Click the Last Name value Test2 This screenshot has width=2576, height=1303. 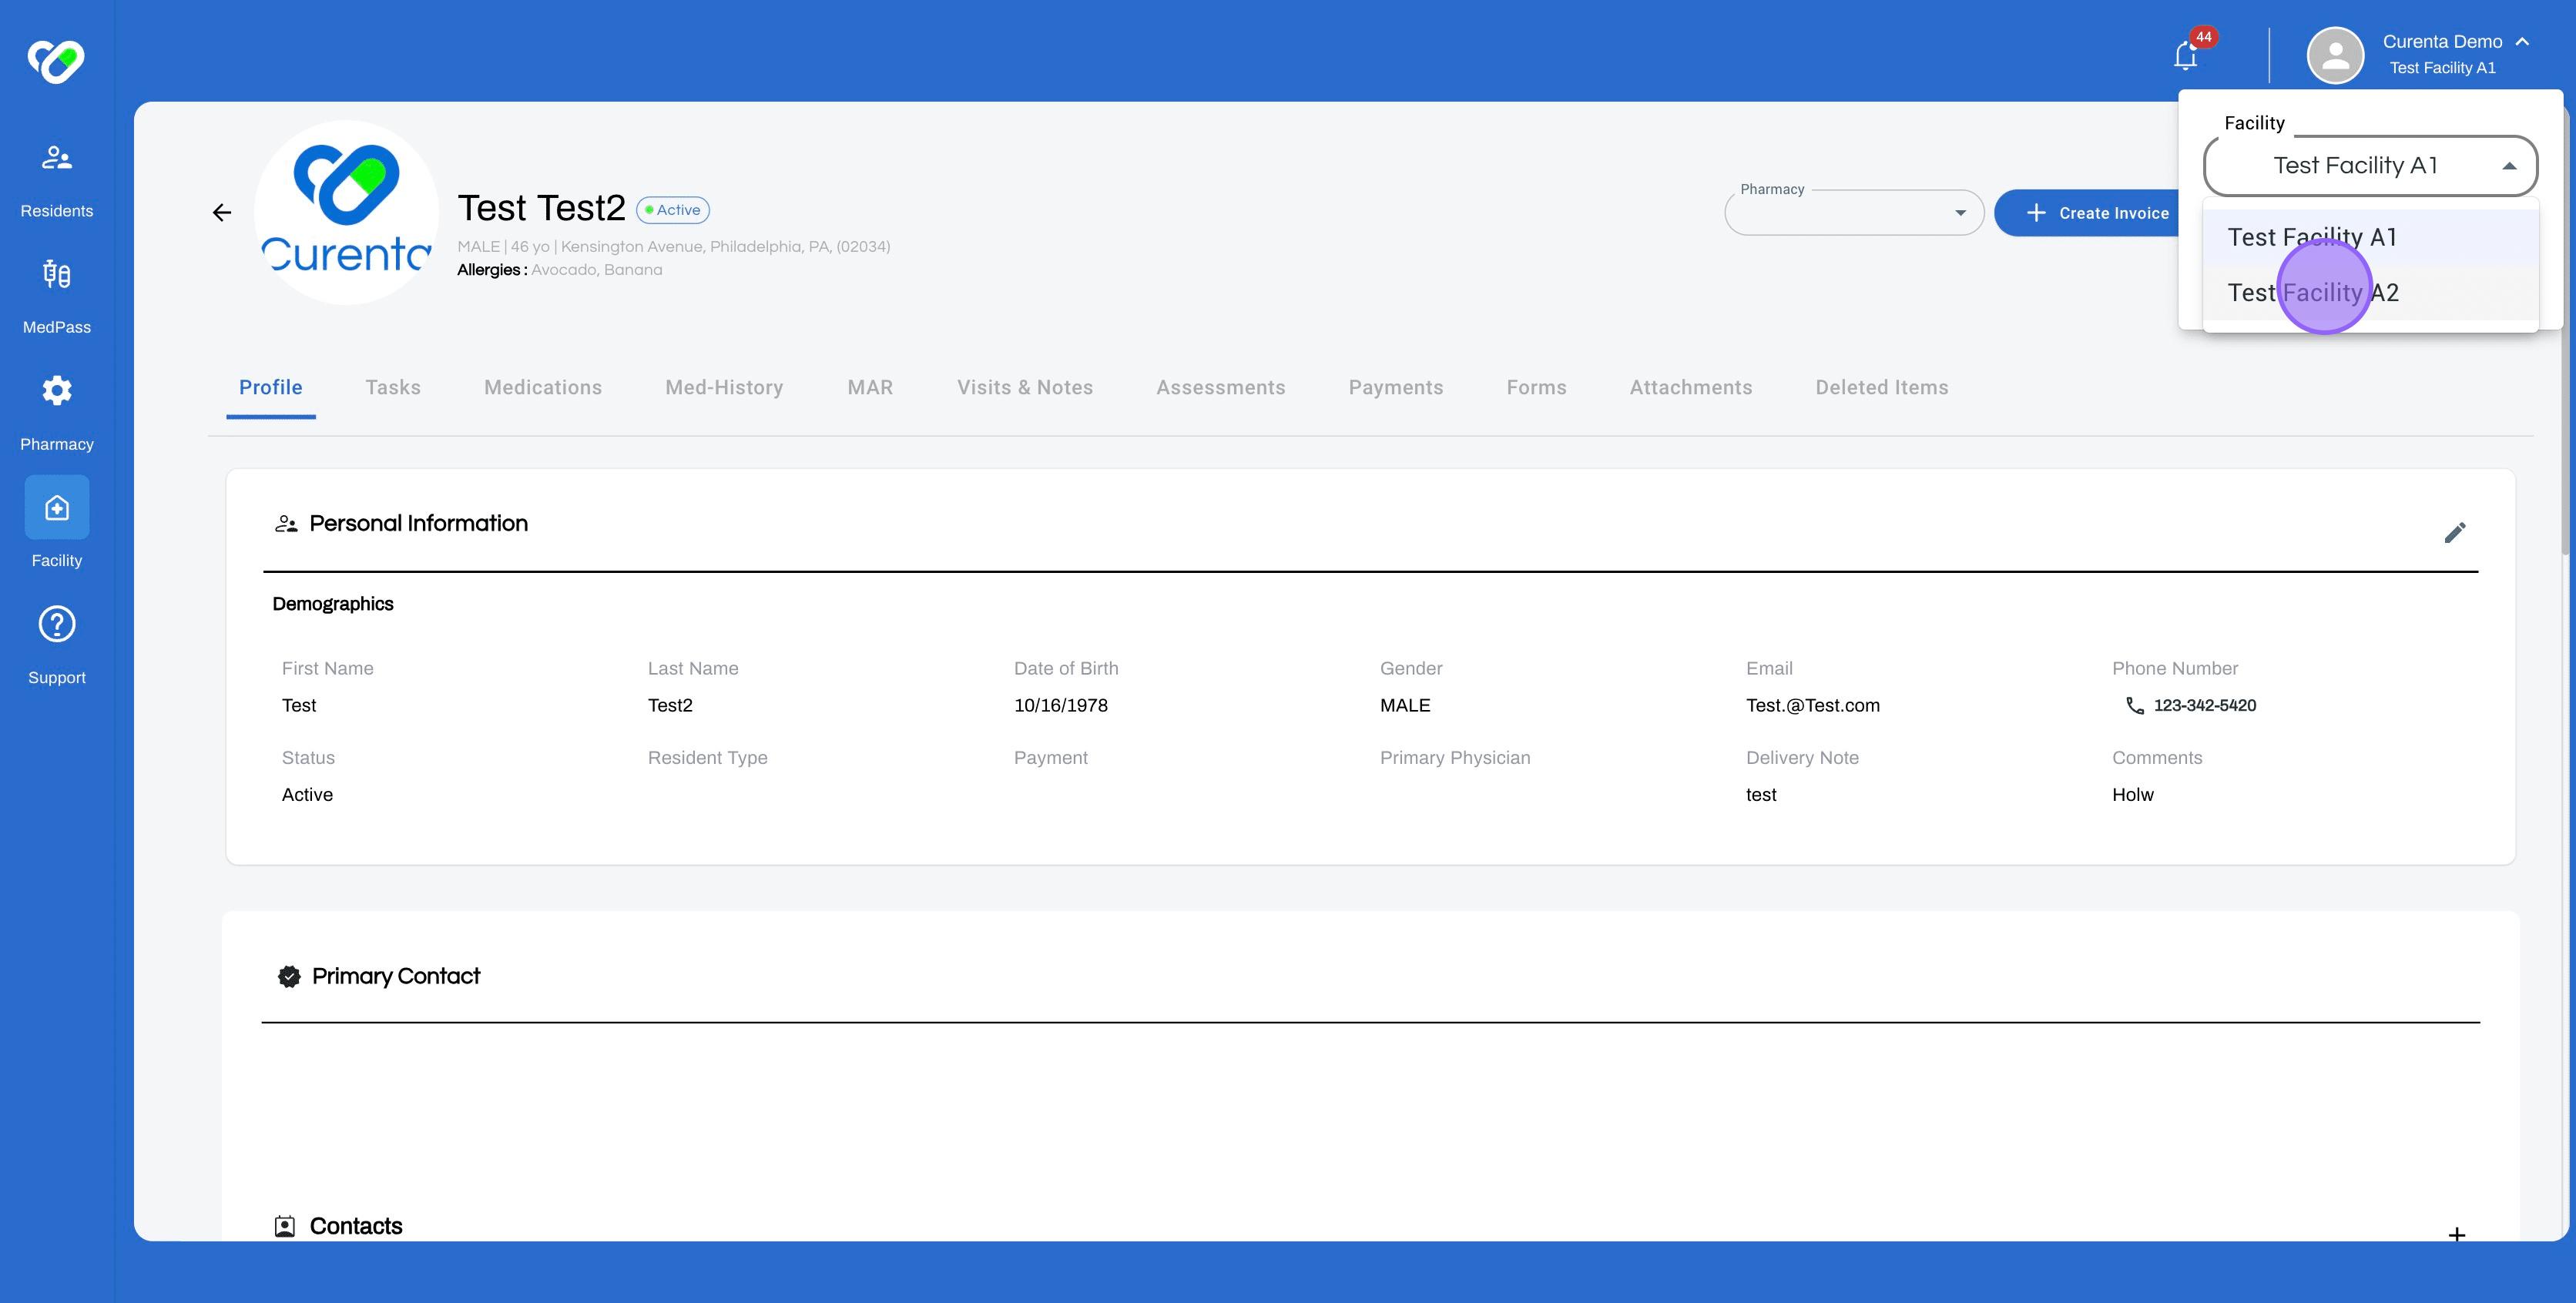pos(670,706)
